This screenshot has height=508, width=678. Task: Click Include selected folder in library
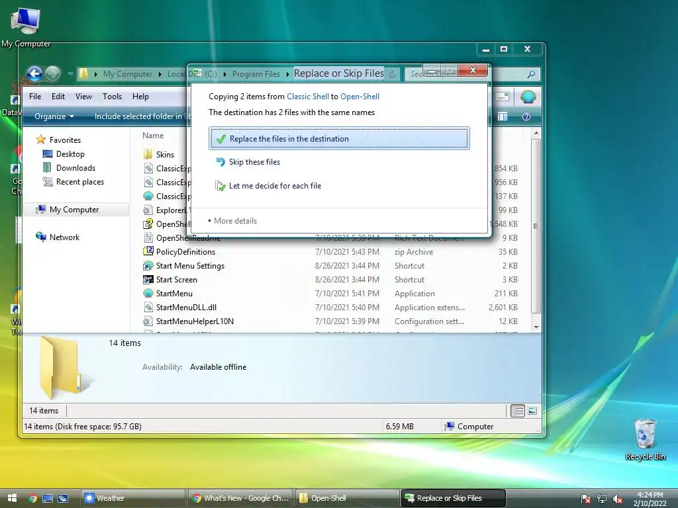(x=142, y=116)
